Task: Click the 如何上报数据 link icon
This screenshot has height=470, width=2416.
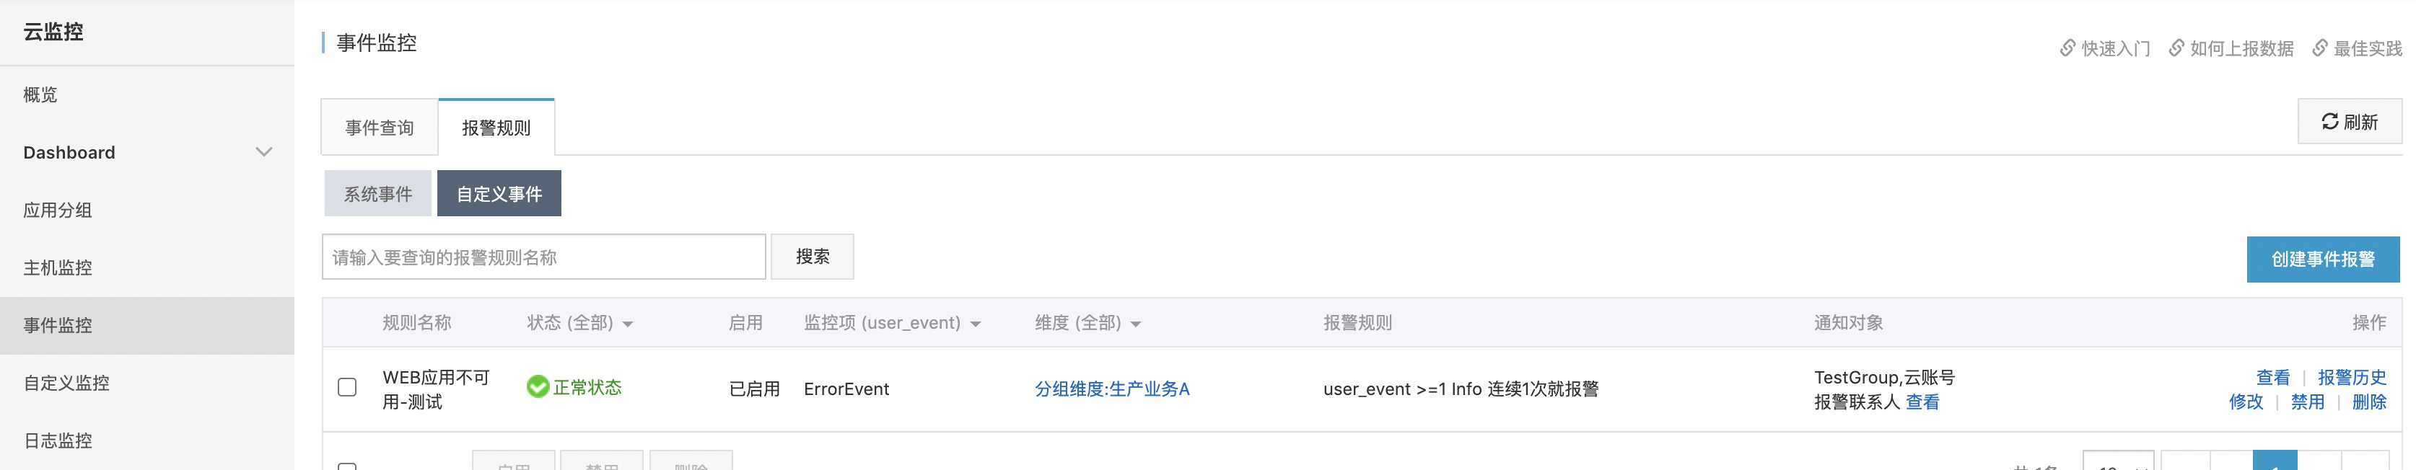Action: (2177, 48)
